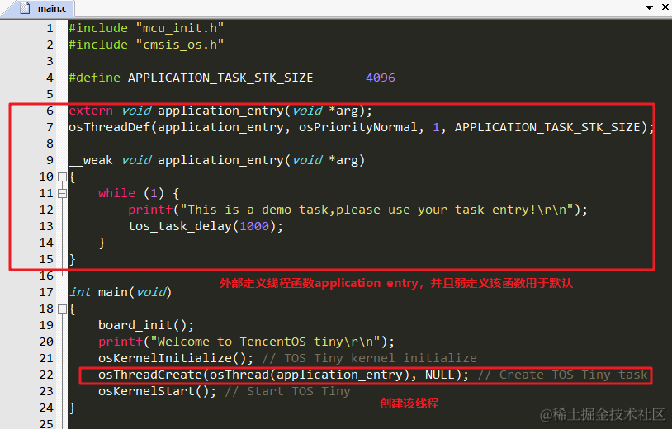Click the demo task printf string

376,210
